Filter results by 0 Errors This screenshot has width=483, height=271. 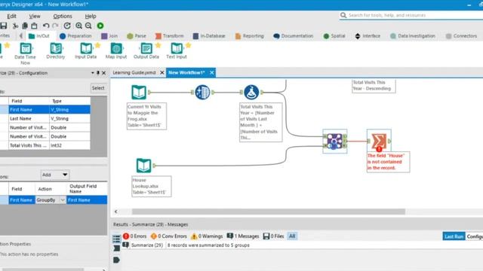tap(134, 236)
